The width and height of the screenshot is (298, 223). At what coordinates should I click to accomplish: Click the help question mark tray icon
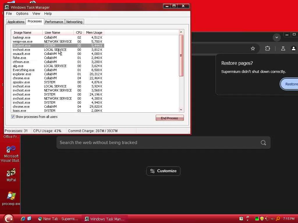pos(241,219)
